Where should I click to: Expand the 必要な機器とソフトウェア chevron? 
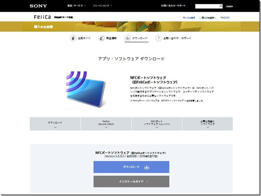pos(208,127)
